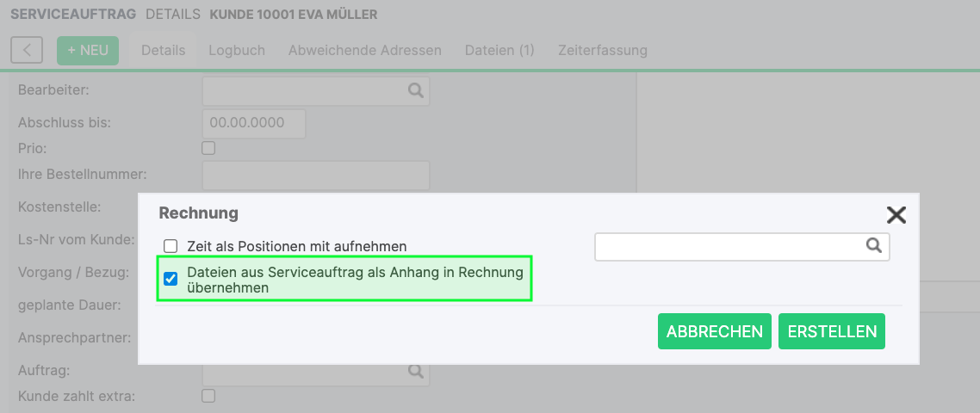Go to the Zeiterfassung tab
The width and height of the screenshot is (980, 413).
(x=603, y=50)
